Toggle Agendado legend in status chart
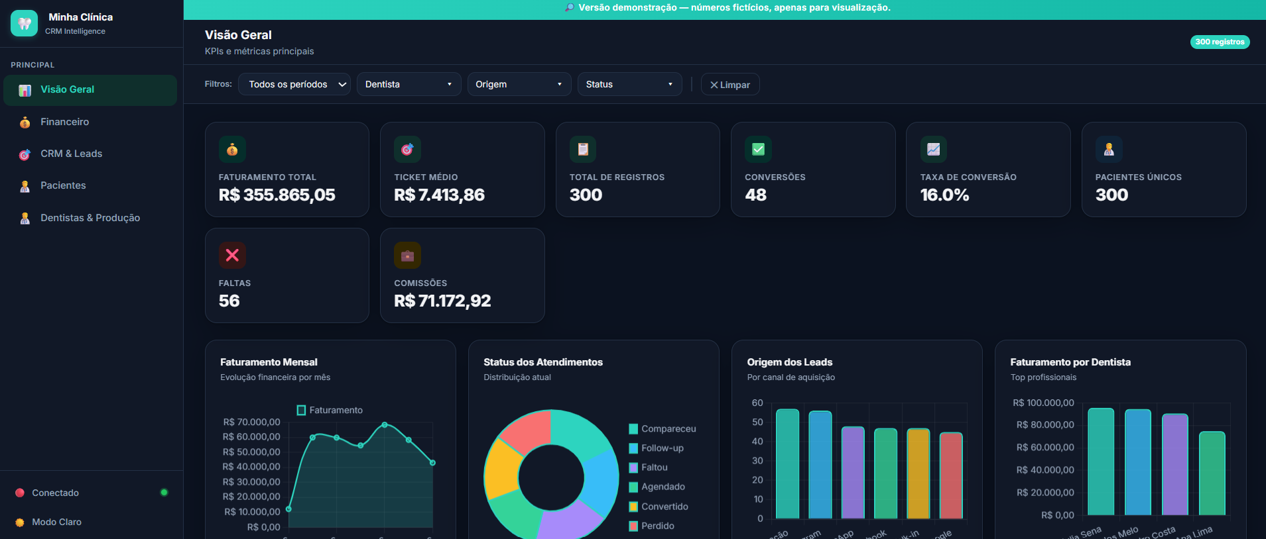Screen dimensions: 1266x539 pyautogui.click(x=633, y=487)
